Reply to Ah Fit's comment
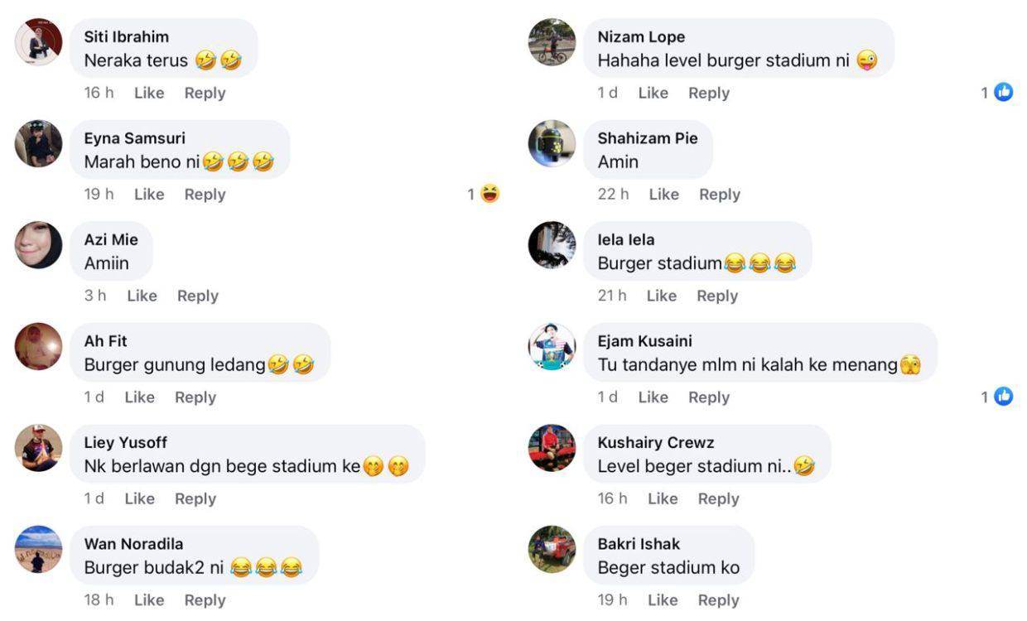This screenshot has width=1027, height=621. [195, 397]
